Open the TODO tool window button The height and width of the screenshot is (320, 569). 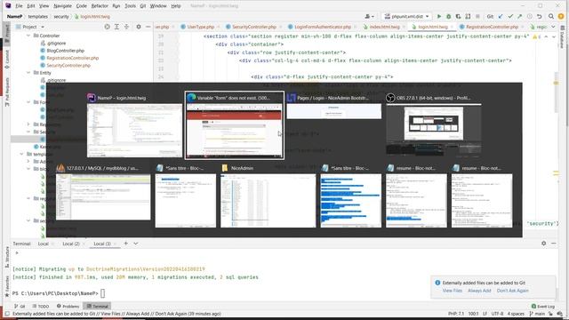click(40, 306)
